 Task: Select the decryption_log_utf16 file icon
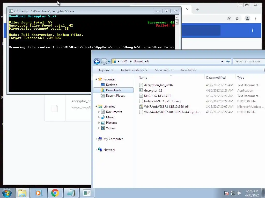(x=141, y=85)
